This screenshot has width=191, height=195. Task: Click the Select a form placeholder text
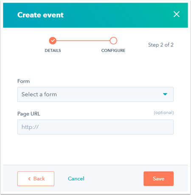point(39,95)
